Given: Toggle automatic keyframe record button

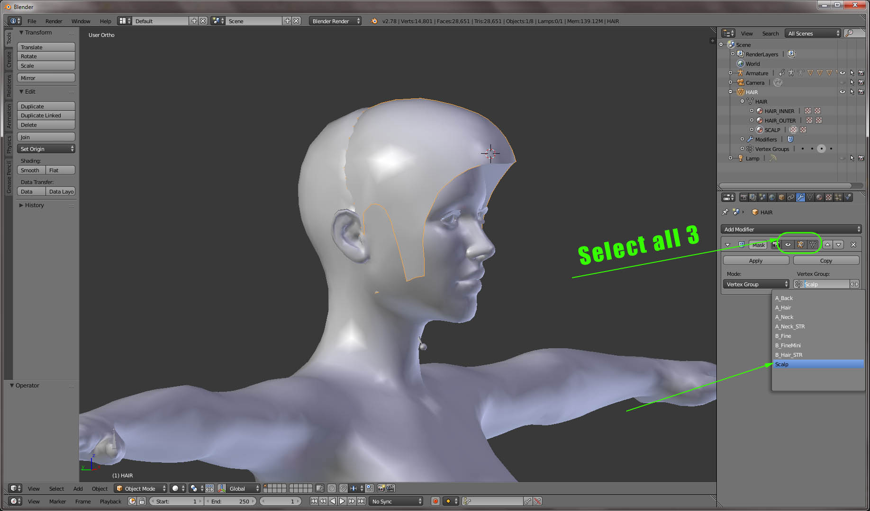Looking at the screenshot, I should click(435, 501).
